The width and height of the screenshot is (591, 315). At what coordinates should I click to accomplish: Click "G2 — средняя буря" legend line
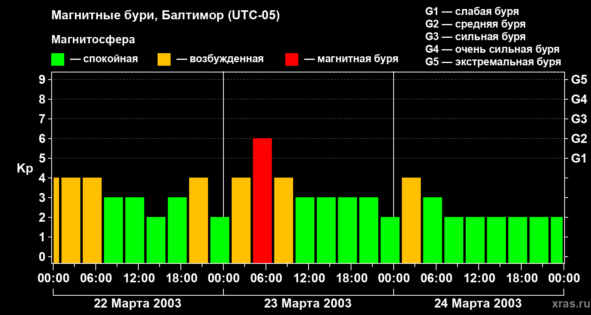pos(475,24)
